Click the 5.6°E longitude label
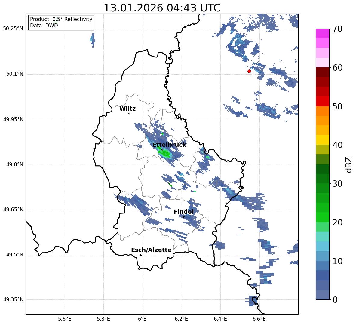Screen dimensions: 356x325 click(65, 319)
